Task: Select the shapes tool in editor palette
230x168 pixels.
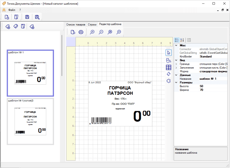Action: pos(168,60)
